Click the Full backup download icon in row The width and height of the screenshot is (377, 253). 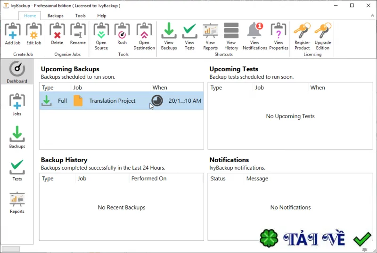(46, 100)
